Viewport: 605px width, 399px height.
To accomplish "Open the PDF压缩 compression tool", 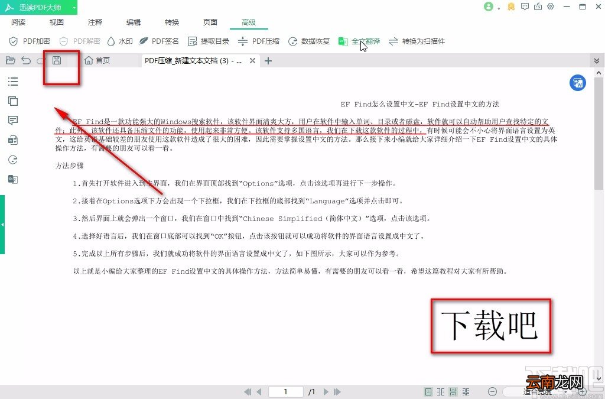I will click(259, 41).
